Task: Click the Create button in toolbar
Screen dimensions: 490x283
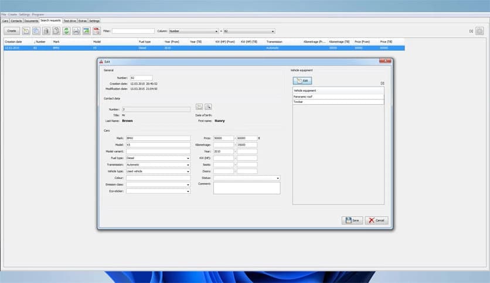Action: click(x=12, y=31)
